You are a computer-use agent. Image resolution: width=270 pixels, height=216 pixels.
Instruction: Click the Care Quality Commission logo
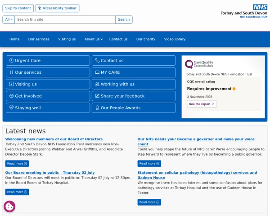pos(199,64)
